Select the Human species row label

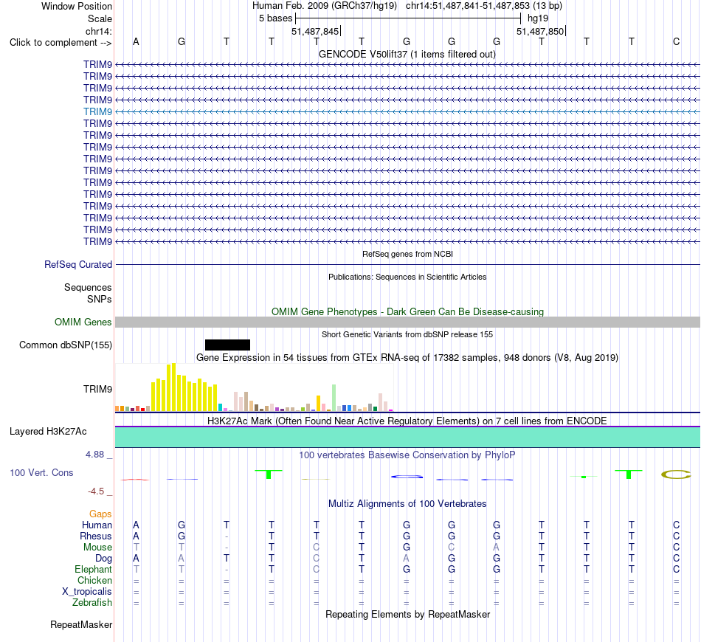click(97, 525)
